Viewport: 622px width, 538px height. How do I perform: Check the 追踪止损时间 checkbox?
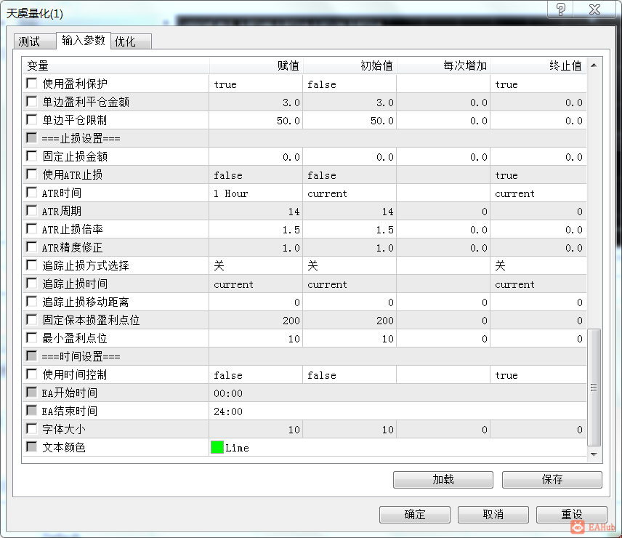coord(32,284)
